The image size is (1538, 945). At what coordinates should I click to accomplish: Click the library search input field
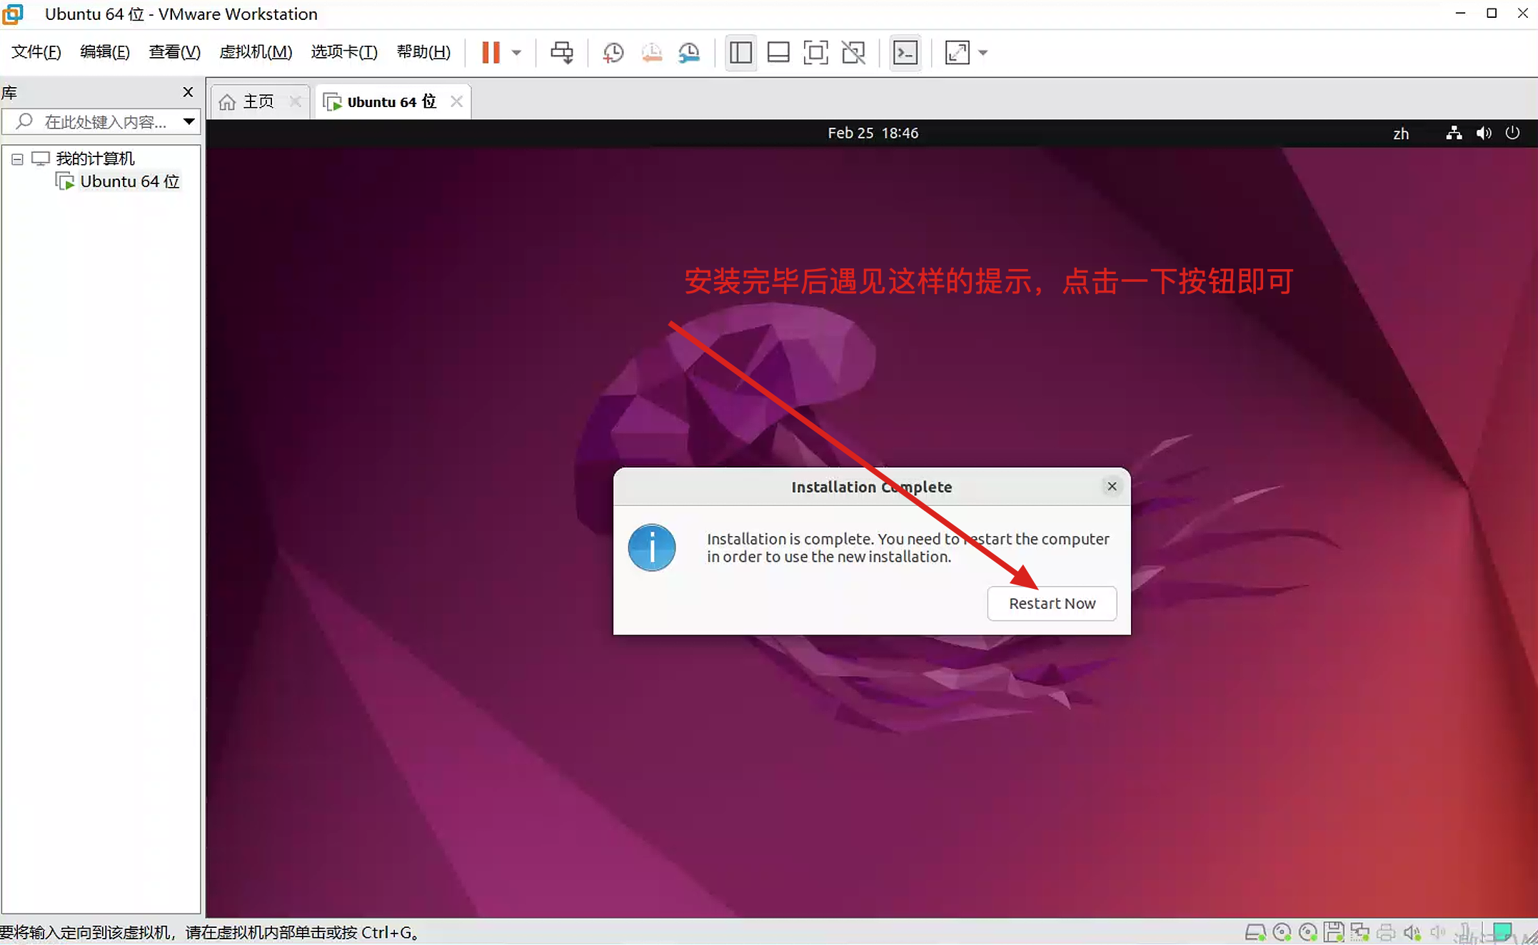(101, 122)
